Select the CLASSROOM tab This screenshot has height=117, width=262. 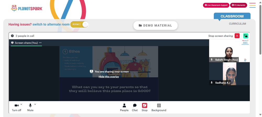232,16
